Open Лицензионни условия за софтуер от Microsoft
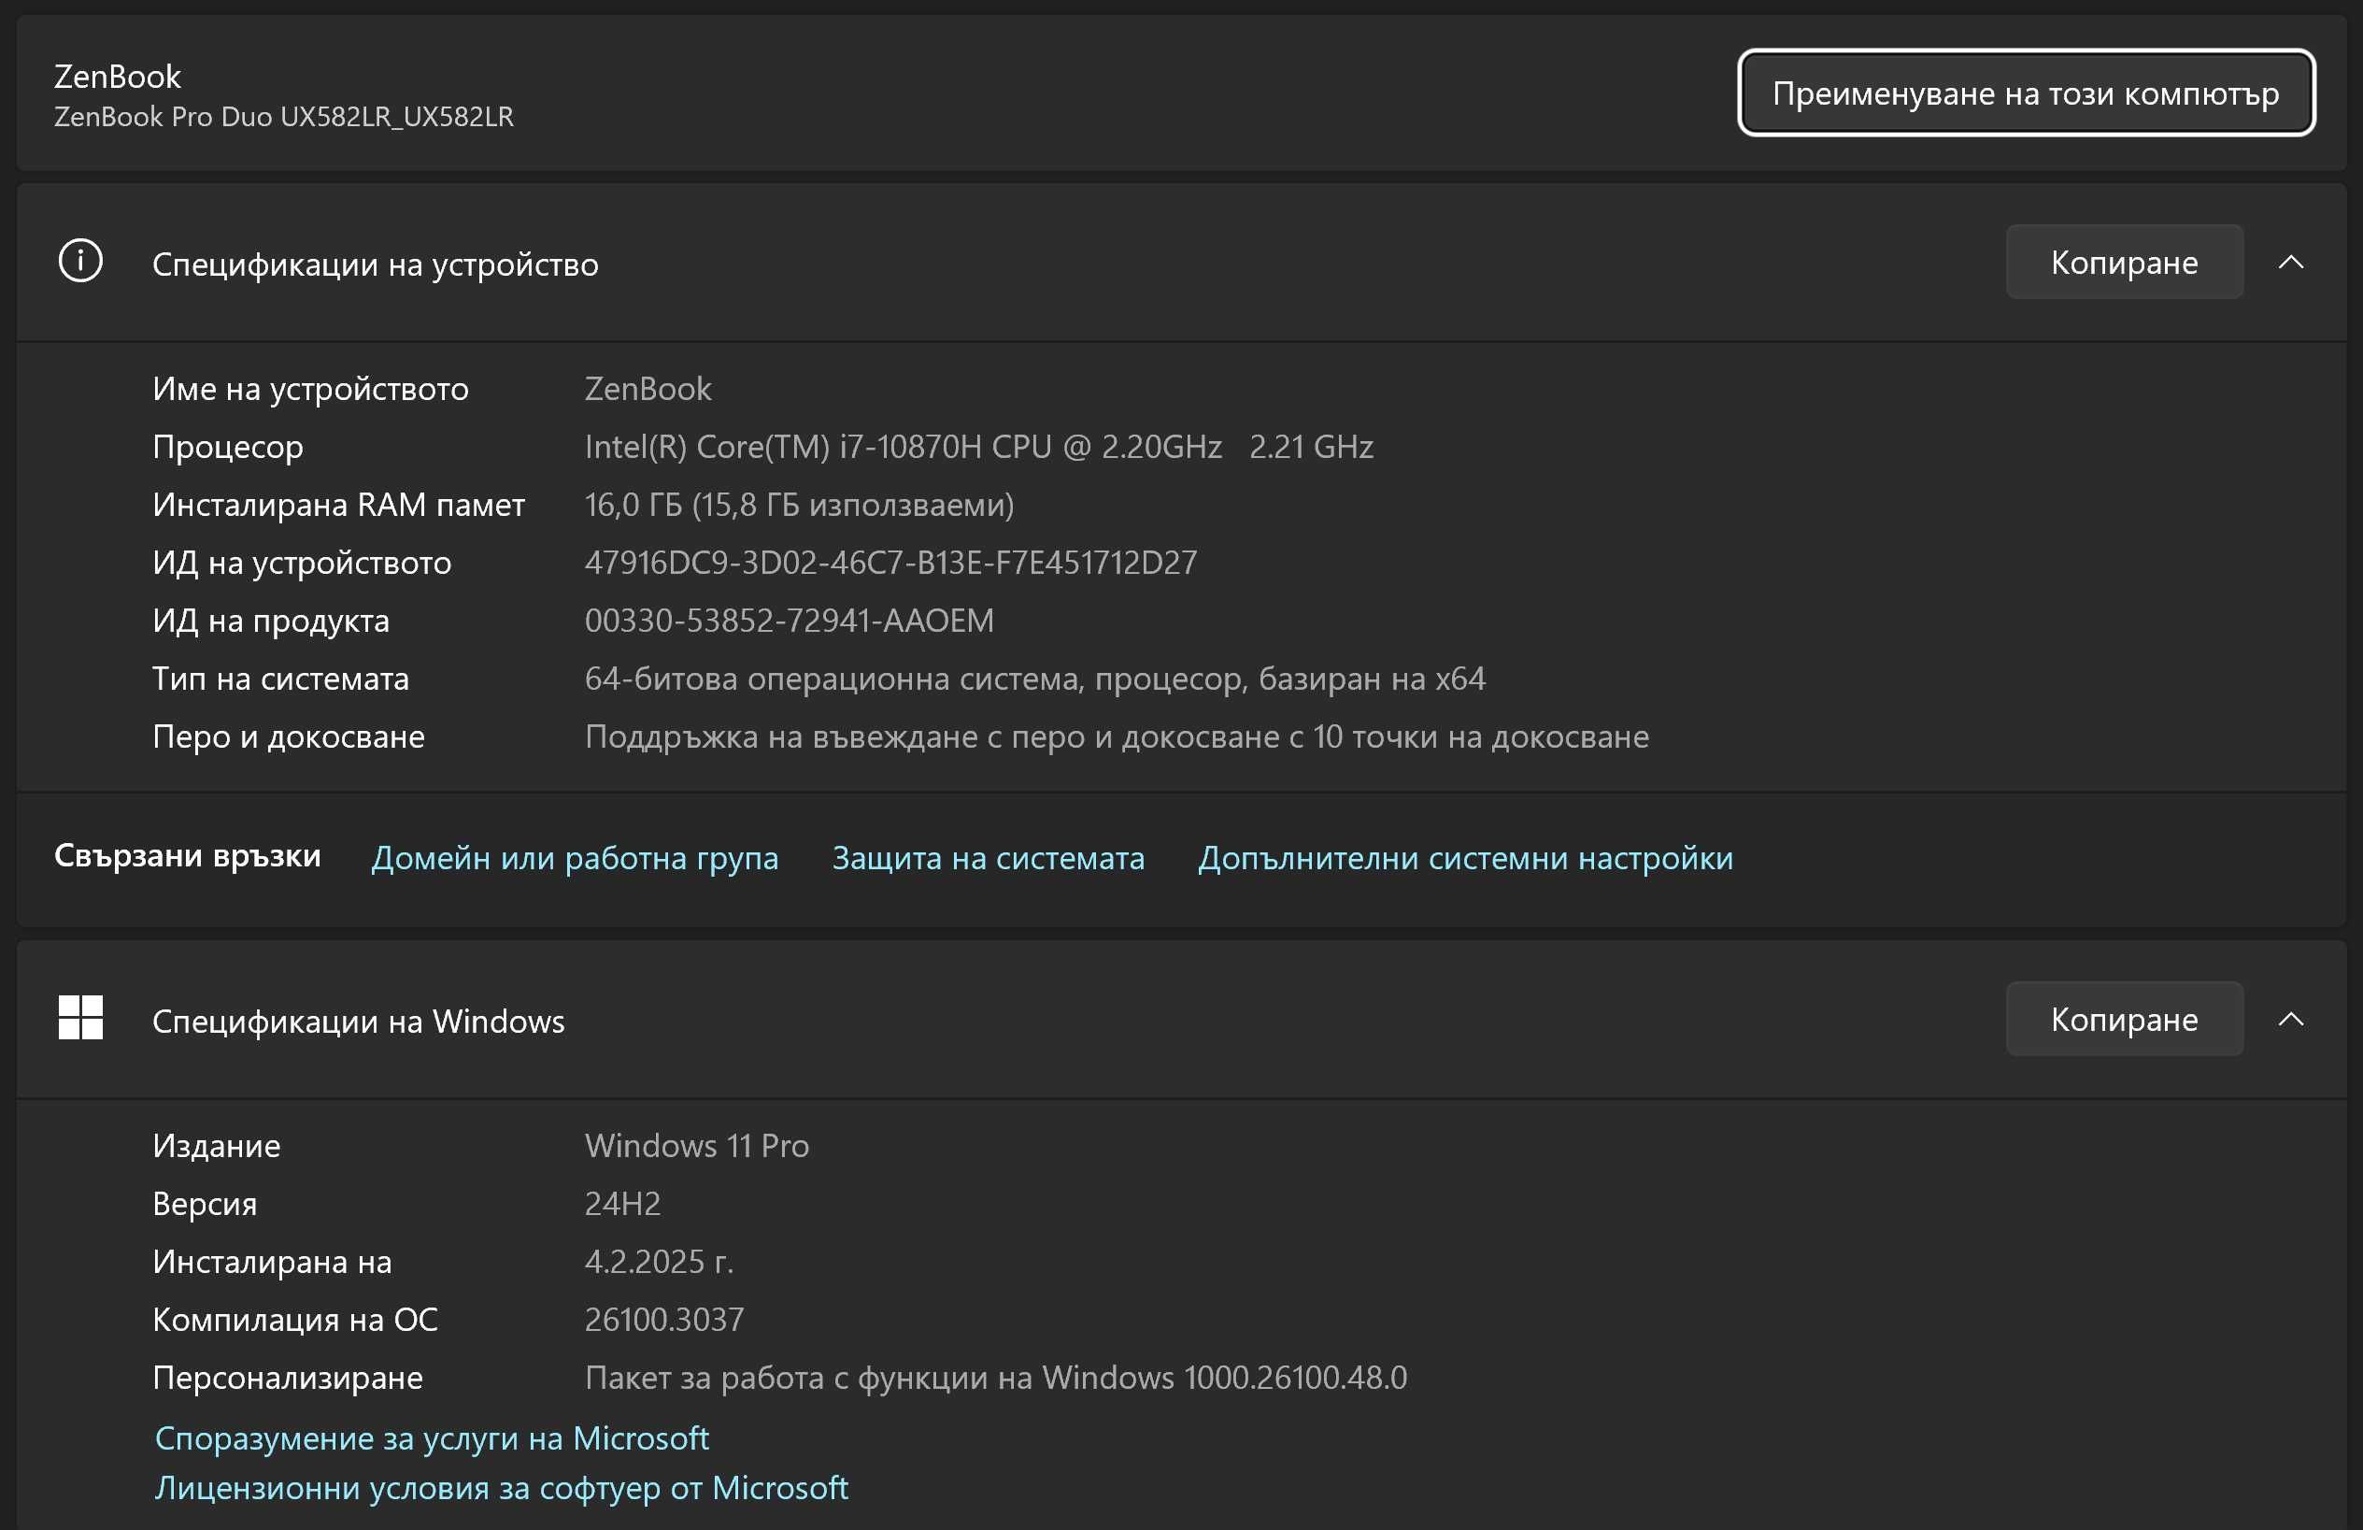 tap(502, 1488)
